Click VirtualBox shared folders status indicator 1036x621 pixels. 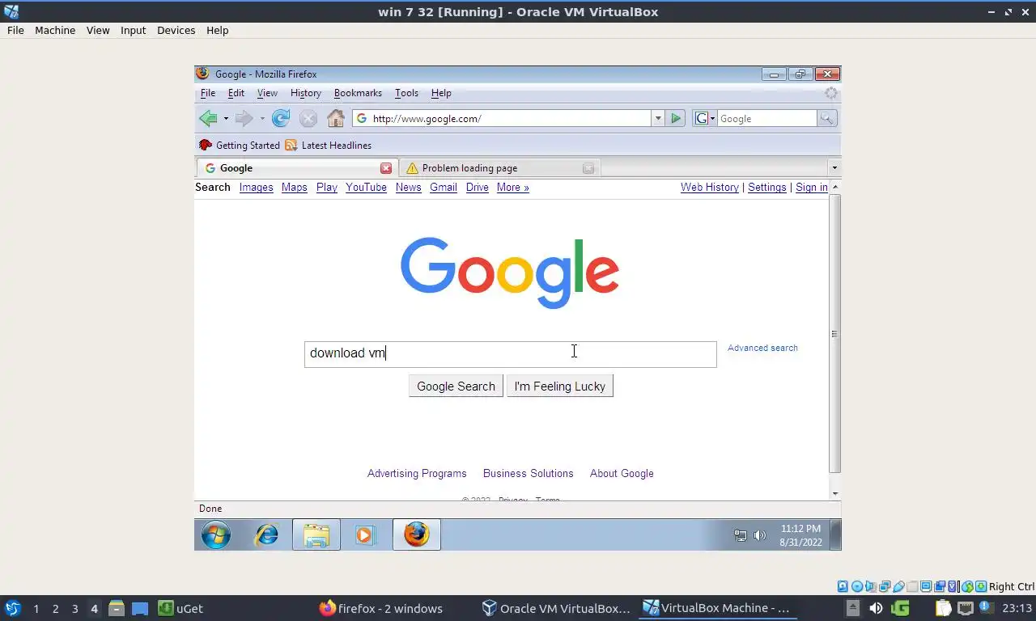(912, 586)
